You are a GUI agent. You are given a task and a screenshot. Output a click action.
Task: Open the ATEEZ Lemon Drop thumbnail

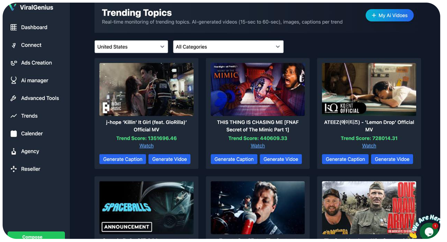(369, 89)
